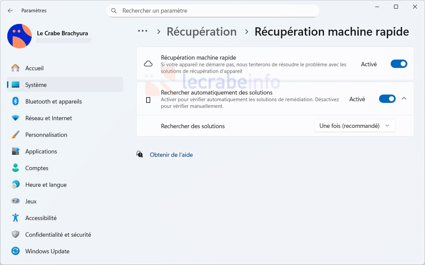
Task: Click the Accueil home icon
Action: point(15,68)
